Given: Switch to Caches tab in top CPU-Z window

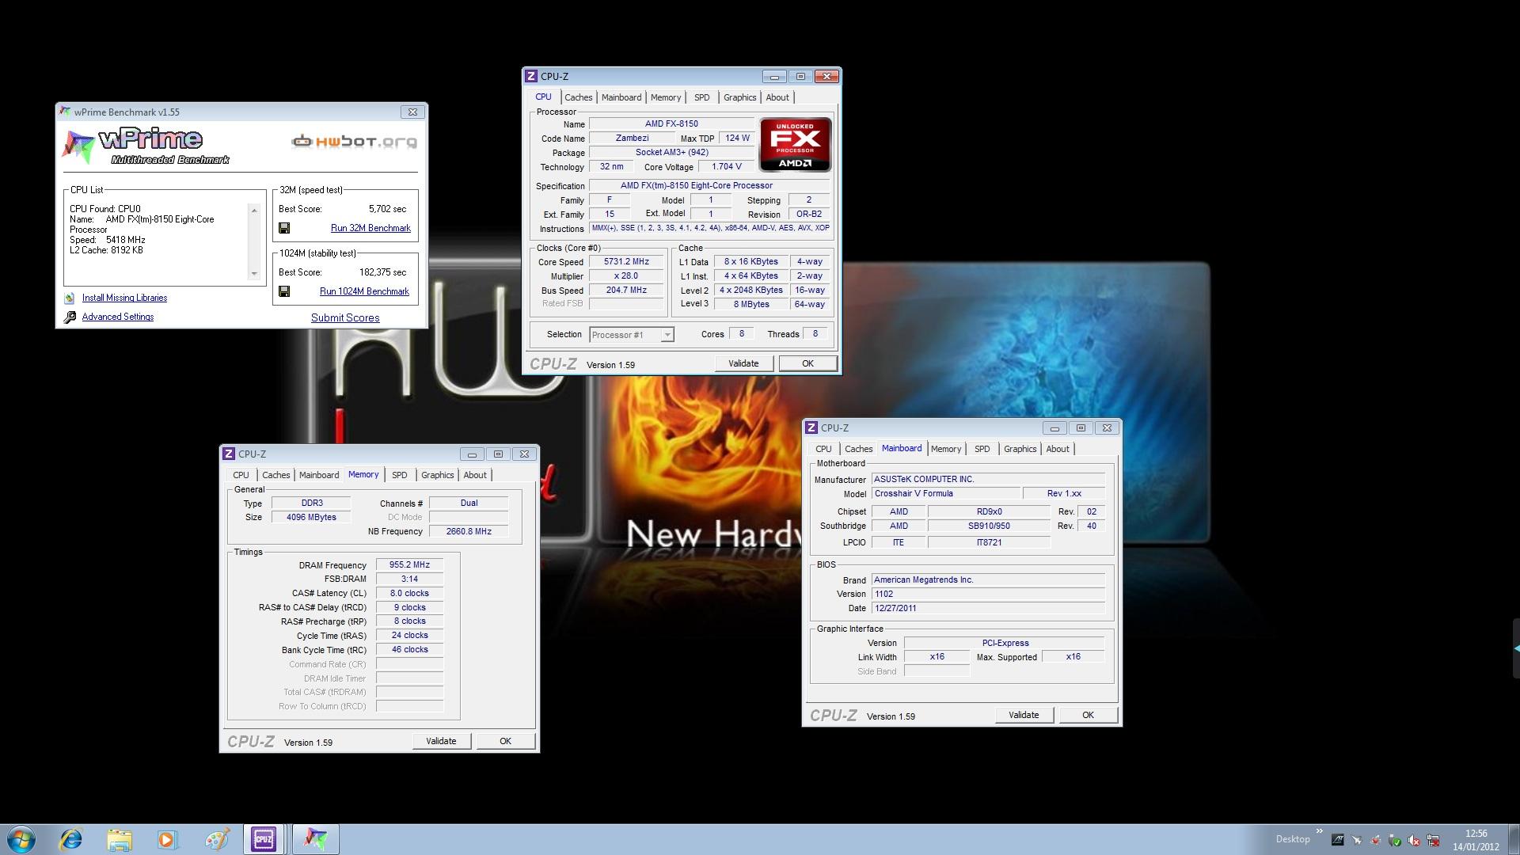Looking at the screenshot, I should [x=579, y=97].
